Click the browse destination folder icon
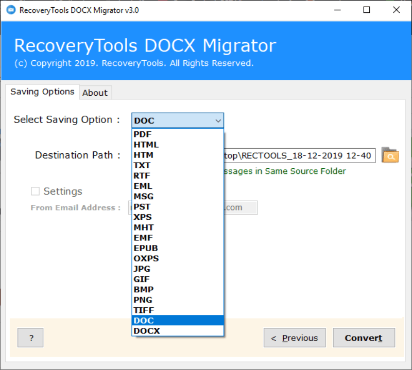The image size is (412, 370). (x=390, y=155)
